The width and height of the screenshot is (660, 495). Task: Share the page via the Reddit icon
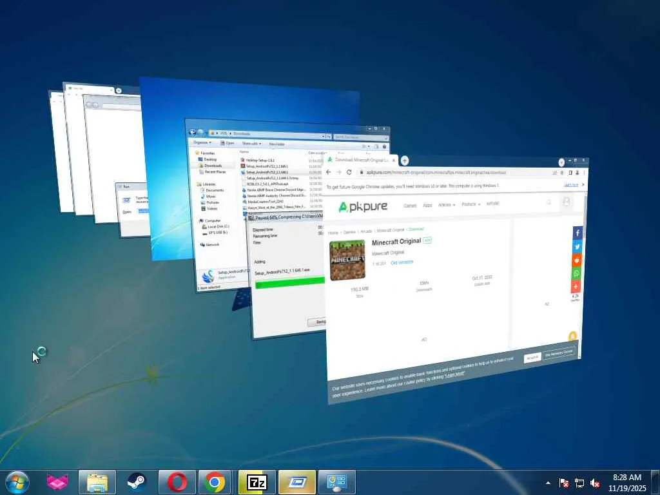(577, 260)
